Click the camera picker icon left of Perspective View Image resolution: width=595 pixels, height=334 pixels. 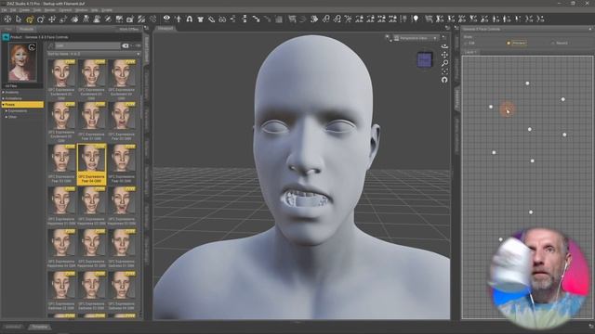[x=388, y=38]
